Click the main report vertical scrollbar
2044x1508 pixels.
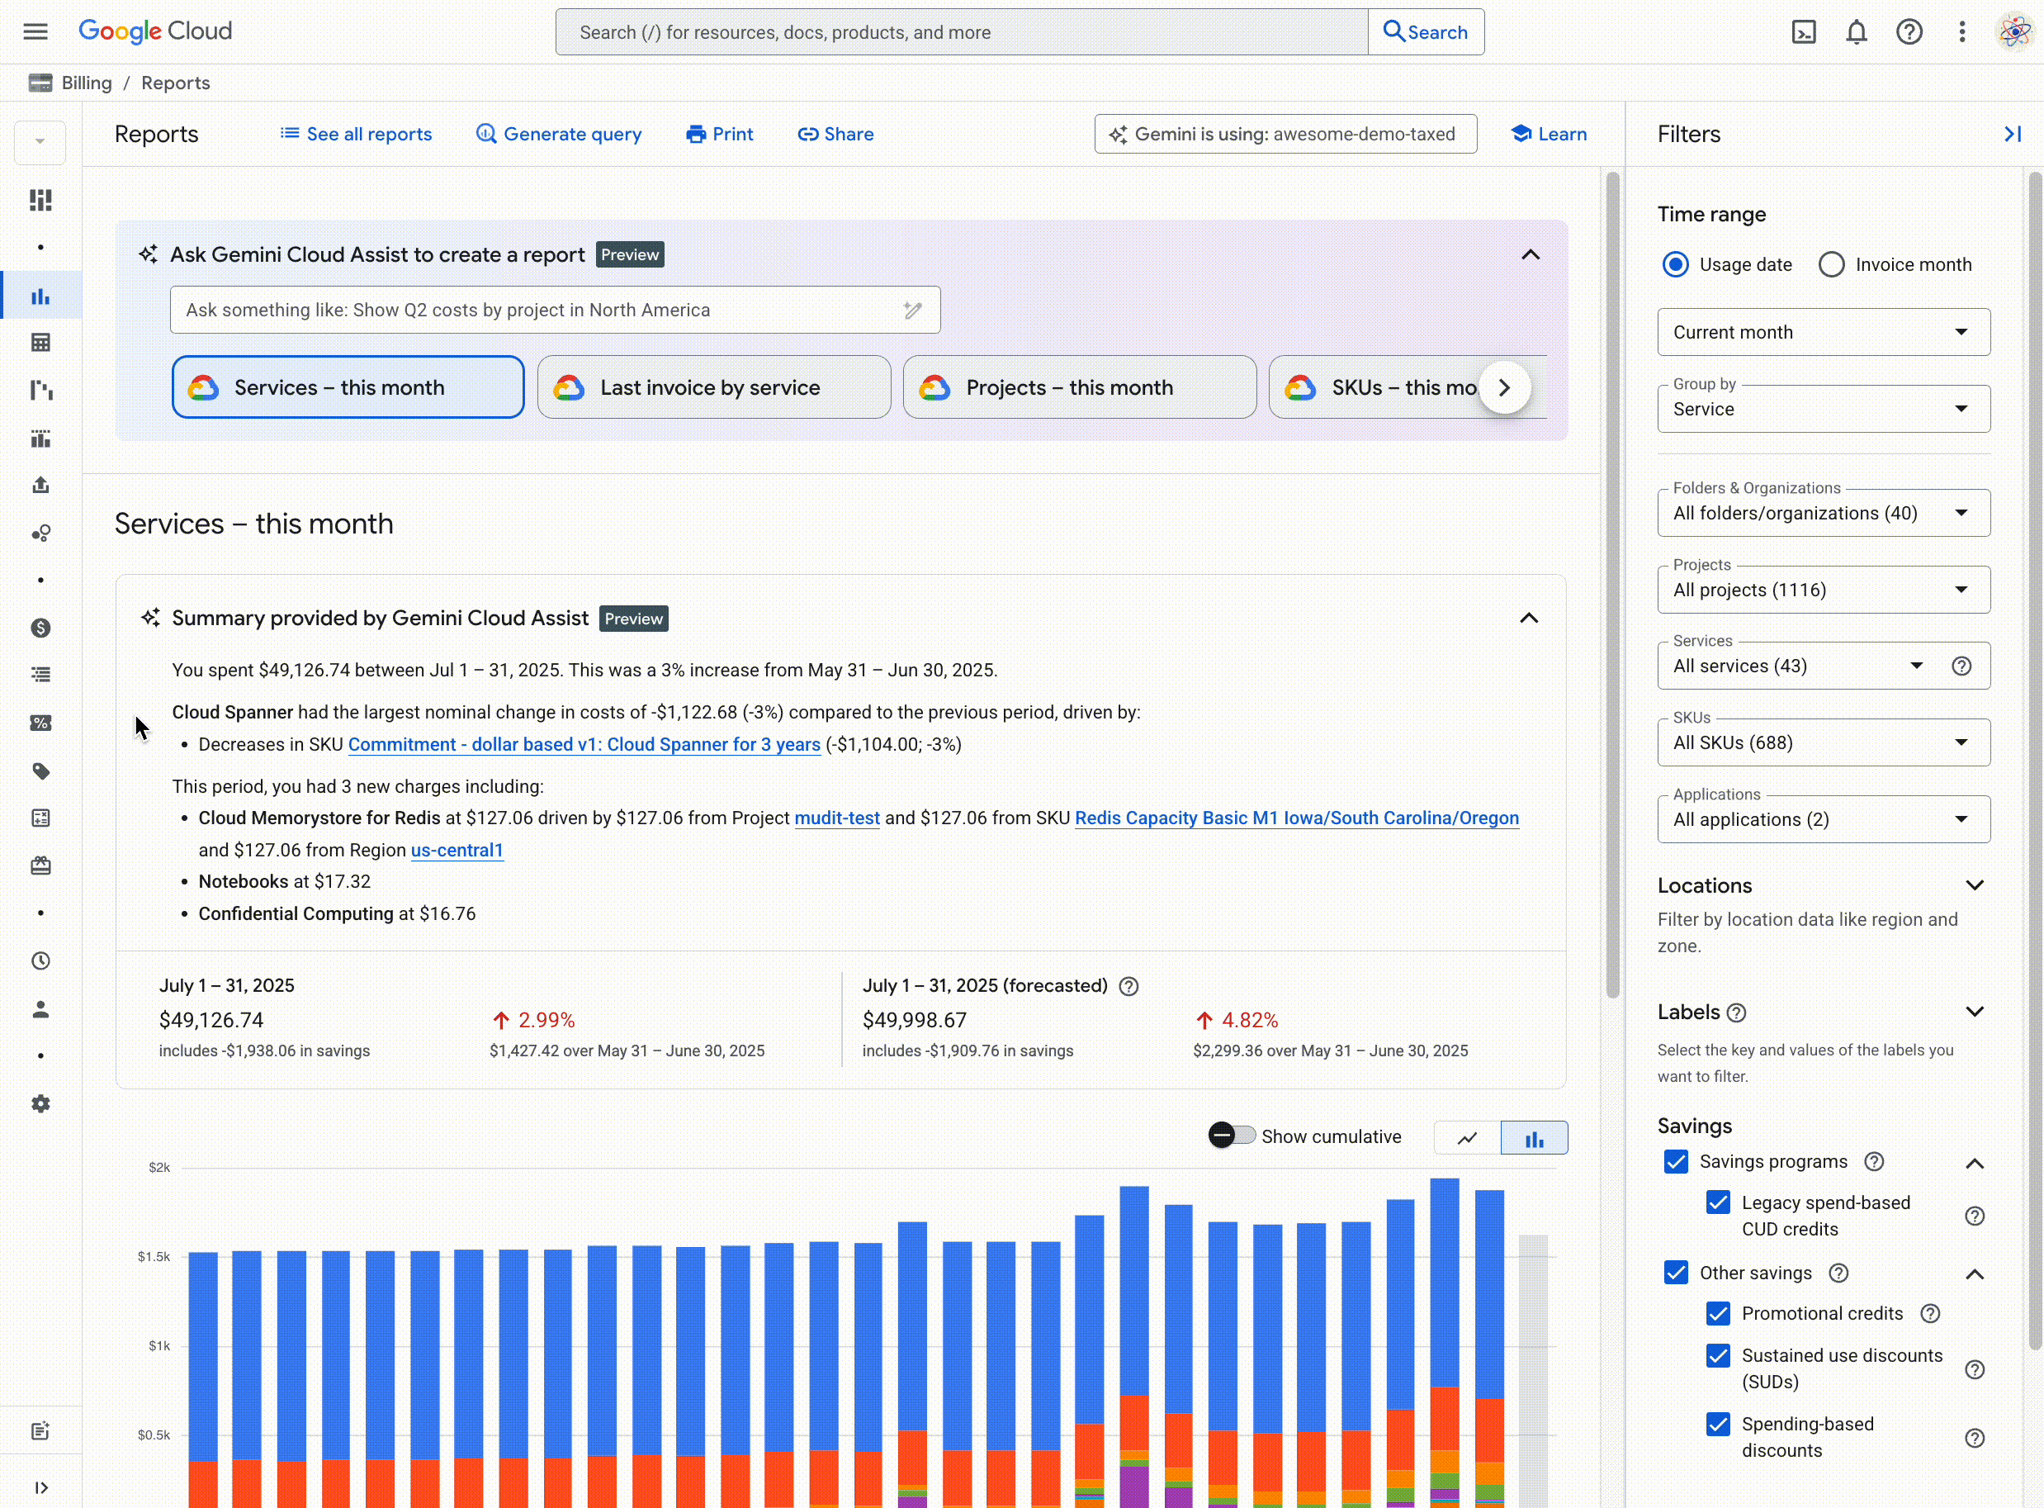(1612, 584)
